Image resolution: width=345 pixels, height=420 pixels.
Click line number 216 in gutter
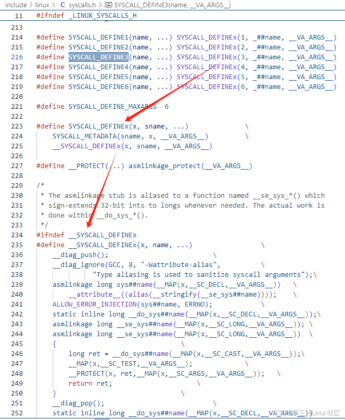click(x=17, y=57)
